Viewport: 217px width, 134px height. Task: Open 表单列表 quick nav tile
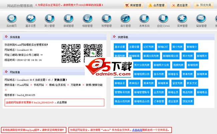(188, 74)
